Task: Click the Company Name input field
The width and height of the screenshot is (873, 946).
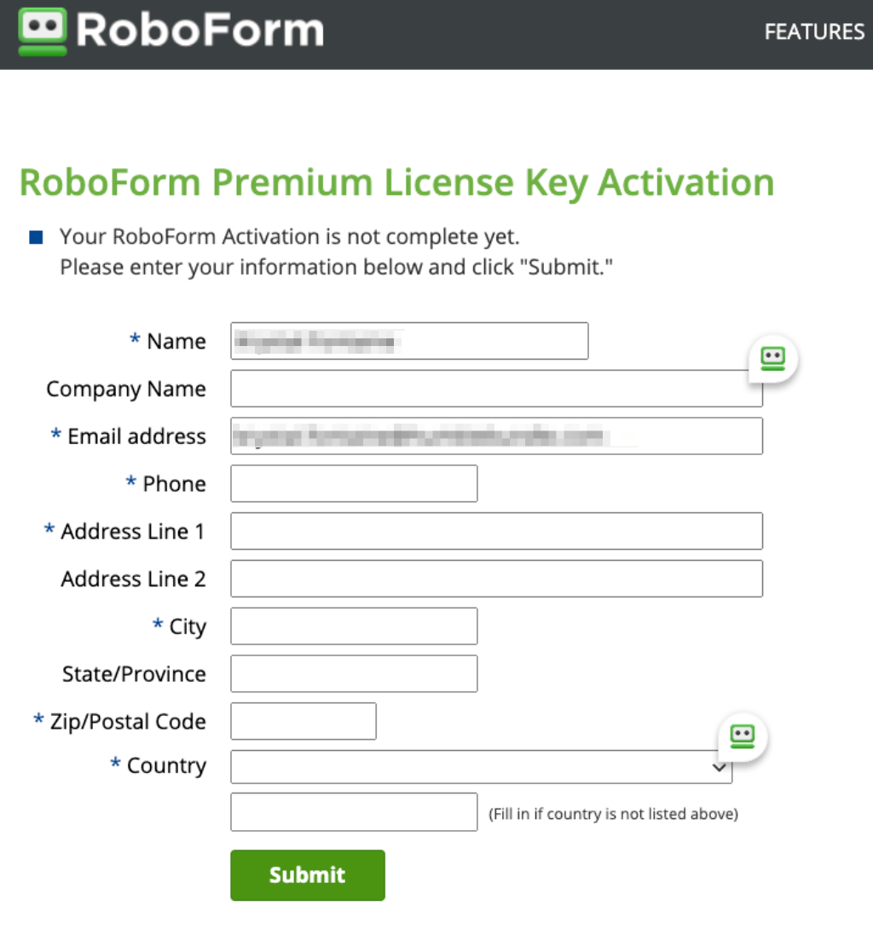Action: 496,388
